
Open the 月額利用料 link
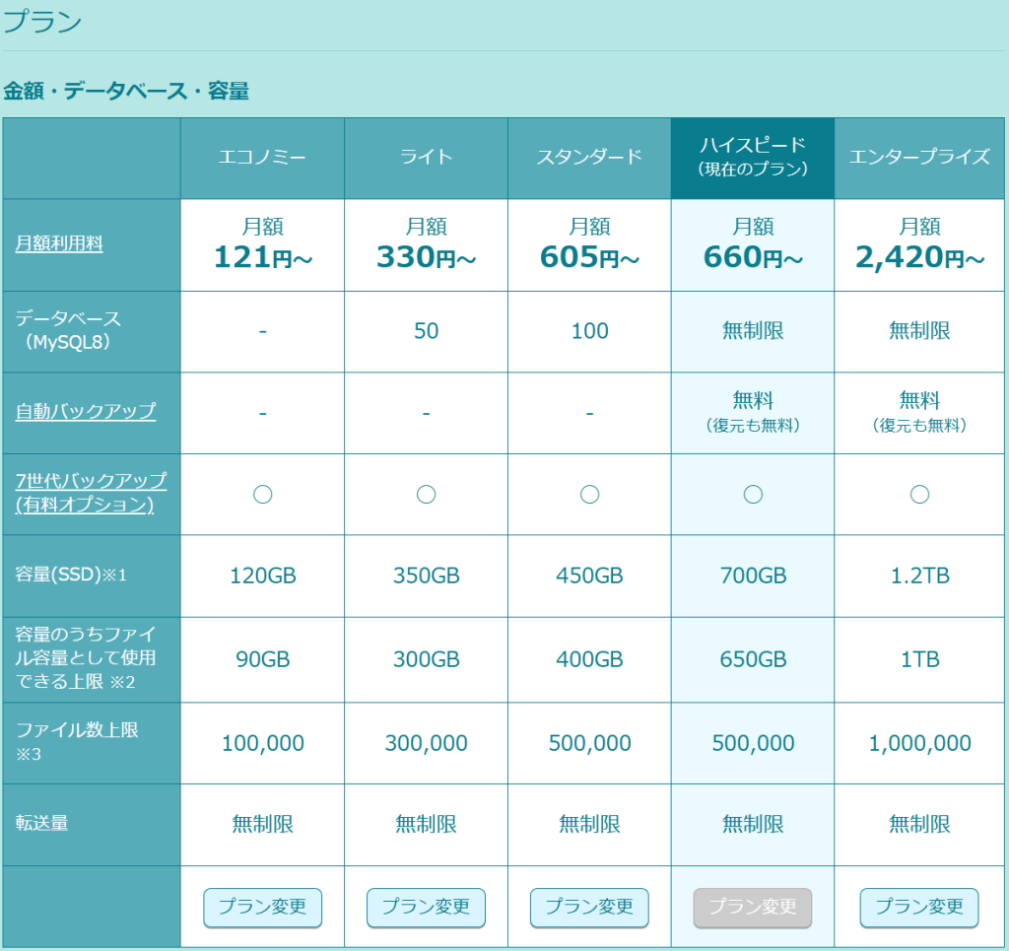click(59, 244)
